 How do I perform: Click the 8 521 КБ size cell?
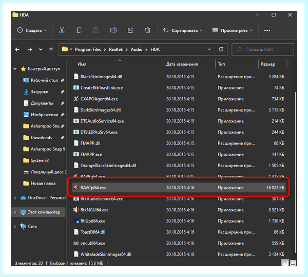(276, 210)
